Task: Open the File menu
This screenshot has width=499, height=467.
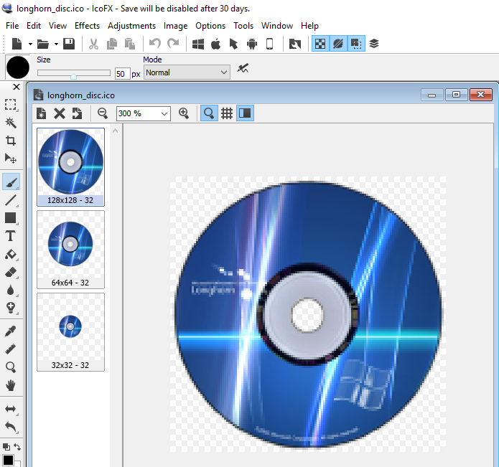Action: pos(12,26)
